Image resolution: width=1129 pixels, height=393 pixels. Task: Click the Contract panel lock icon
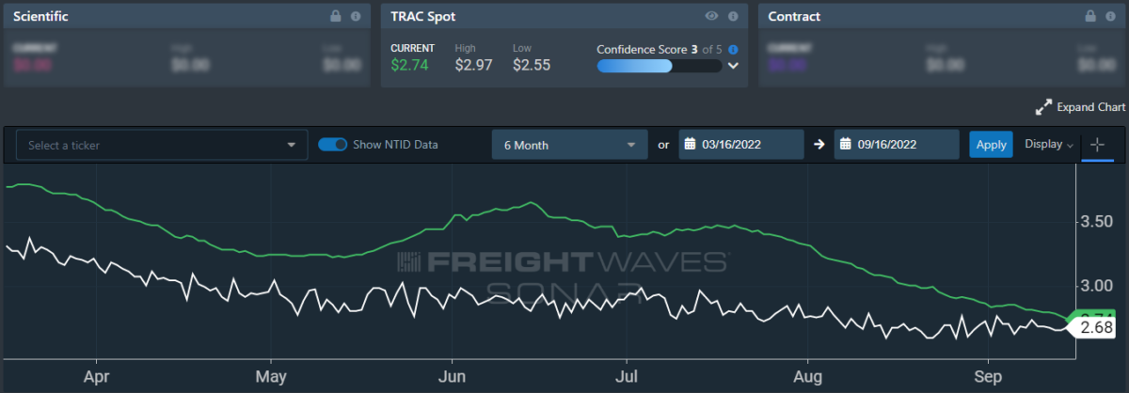[x=1089, y=17]
